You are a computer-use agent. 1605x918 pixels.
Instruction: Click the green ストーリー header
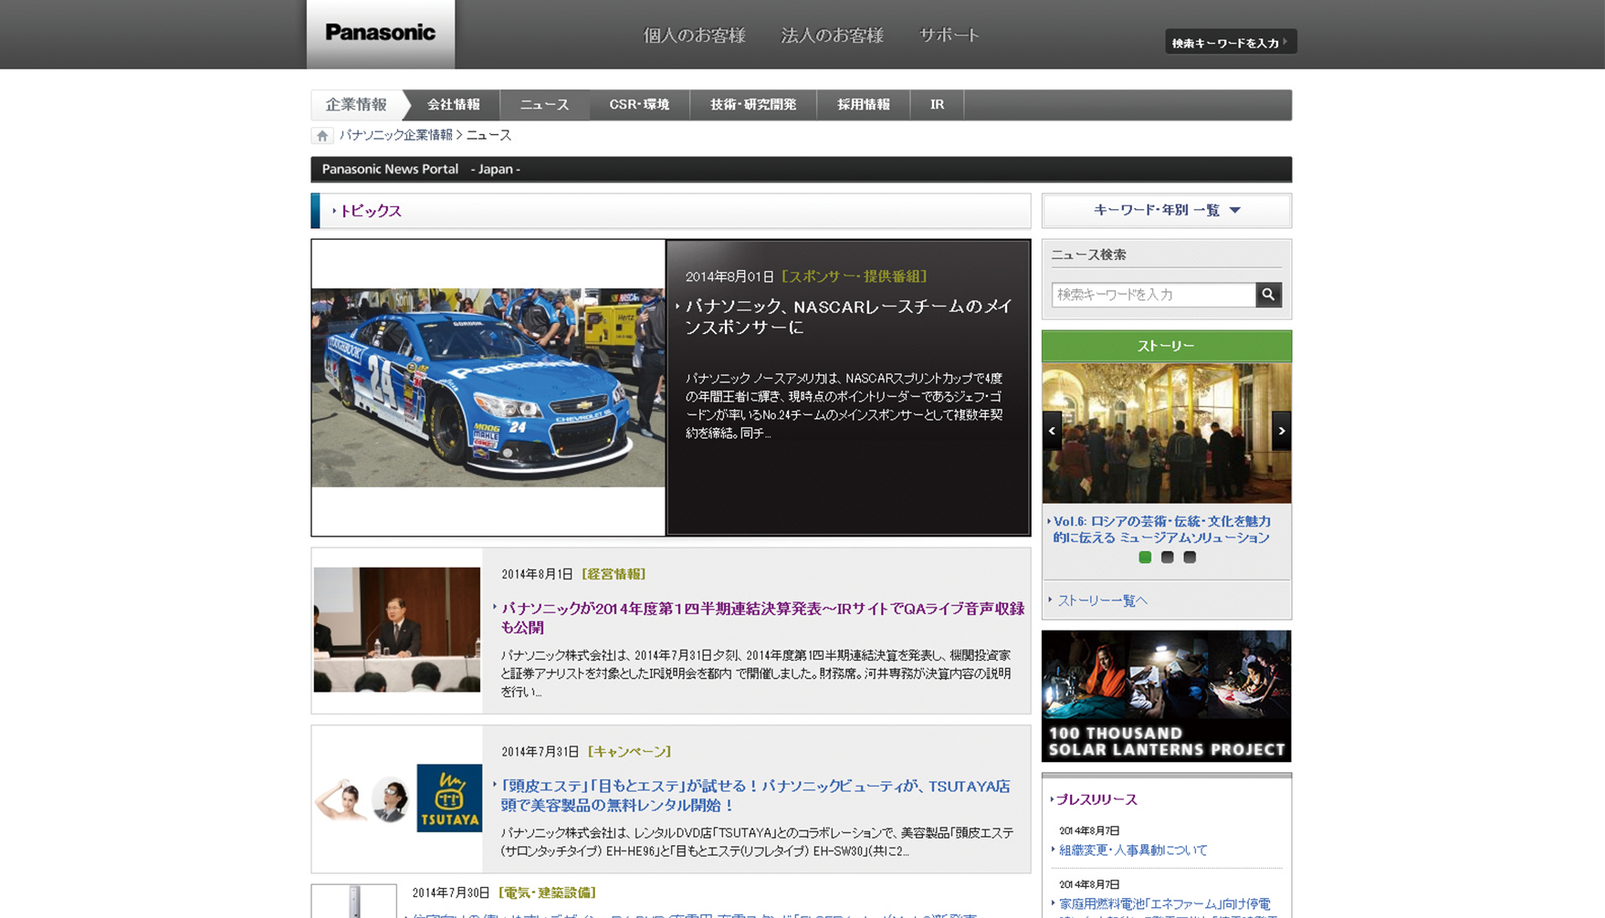1167,346
